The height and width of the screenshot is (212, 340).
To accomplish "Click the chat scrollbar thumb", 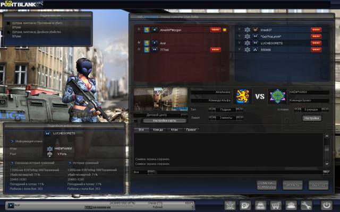I will point(327,149).
